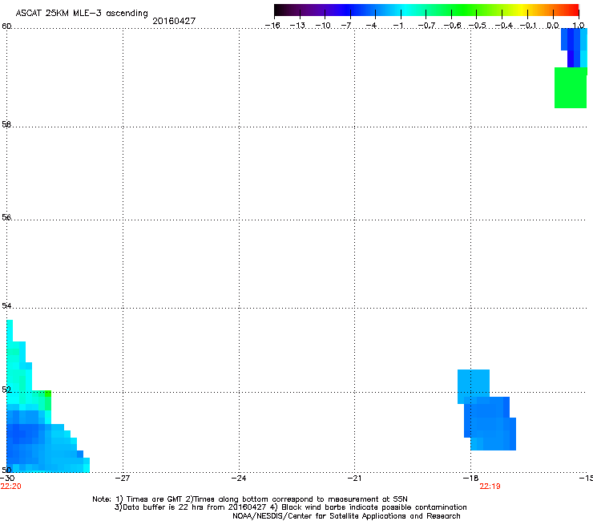Viewport: 593px width, 521px height.
Task: Click the -4 color scale label
Action: pos(371,26)
